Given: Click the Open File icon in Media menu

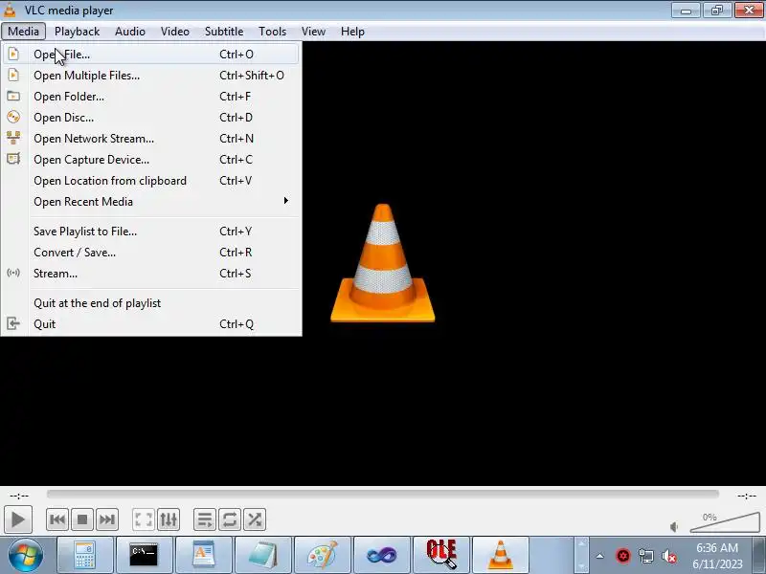Looking at the screenshot, I should click(13, 54).
